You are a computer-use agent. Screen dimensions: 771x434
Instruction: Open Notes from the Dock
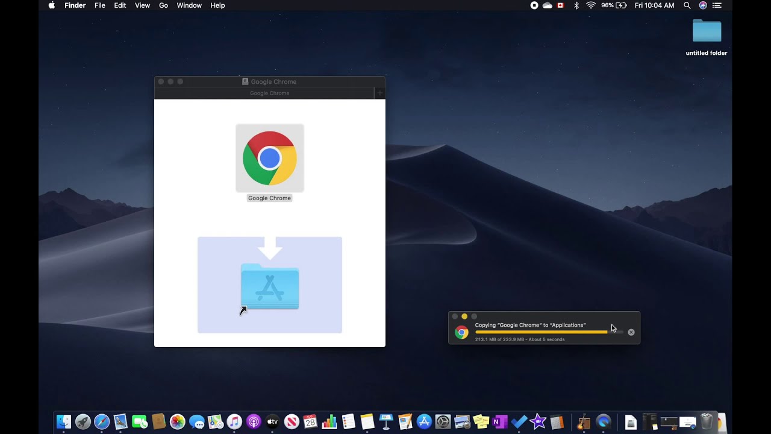(367, 422)
